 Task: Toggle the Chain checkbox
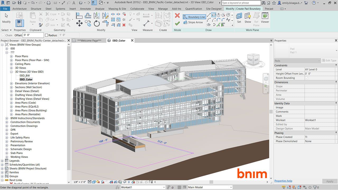[x=3, y=35]
